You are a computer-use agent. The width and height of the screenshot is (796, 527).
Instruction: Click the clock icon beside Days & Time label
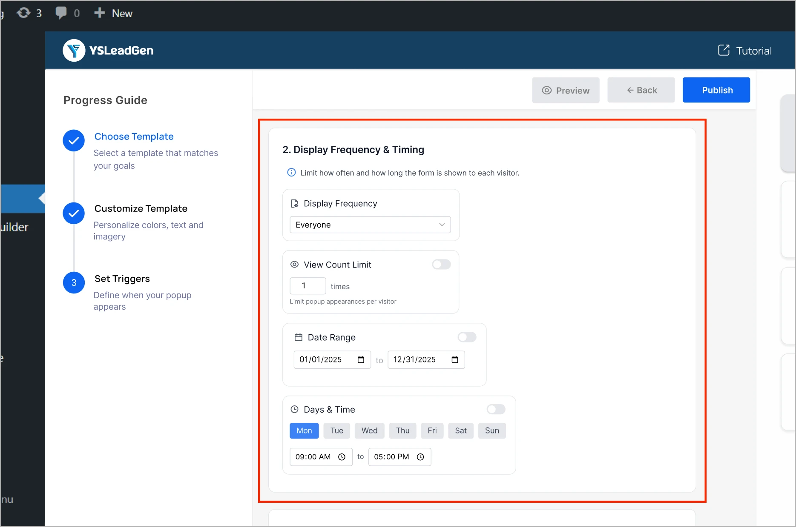(x=294, y=409)
